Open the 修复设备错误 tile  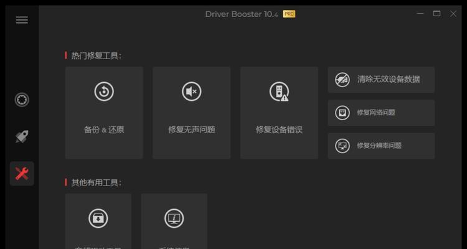279,113
